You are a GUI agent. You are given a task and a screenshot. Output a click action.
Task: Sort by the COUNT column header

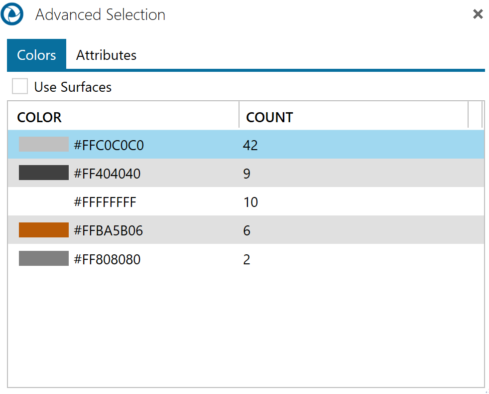269,117
